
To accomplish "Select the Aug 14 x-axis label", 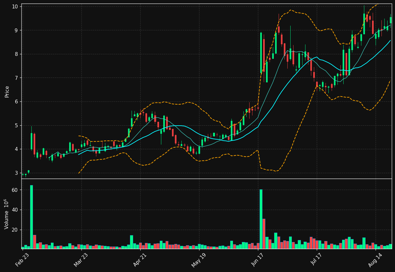I will click(x=375, y=260).
